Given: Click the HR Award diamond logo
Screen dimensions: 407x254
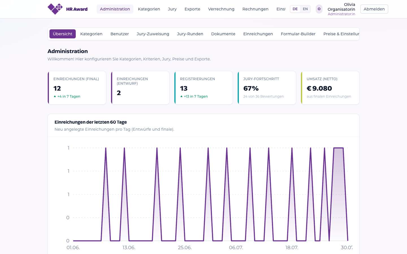Looking at the screenshot, I should click(55, 9).
